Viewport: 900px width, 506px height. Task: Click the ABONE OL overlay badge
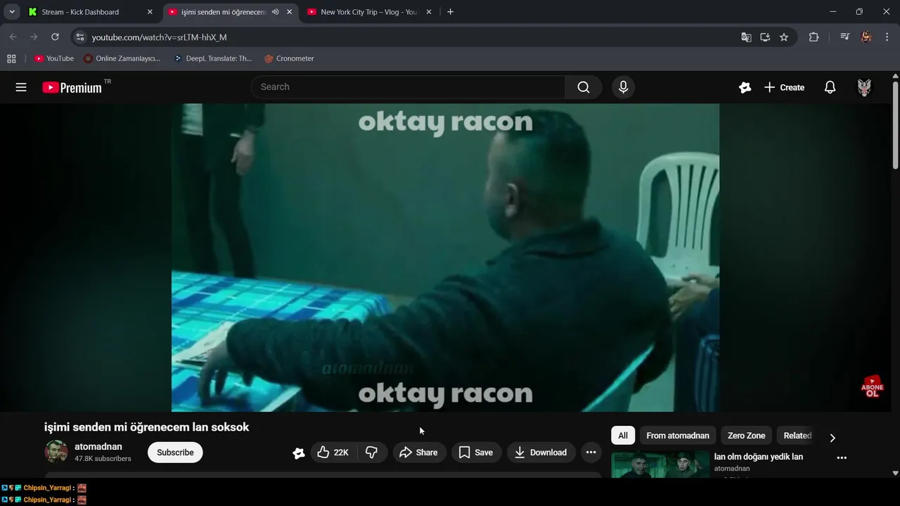[x=873, y=387]
